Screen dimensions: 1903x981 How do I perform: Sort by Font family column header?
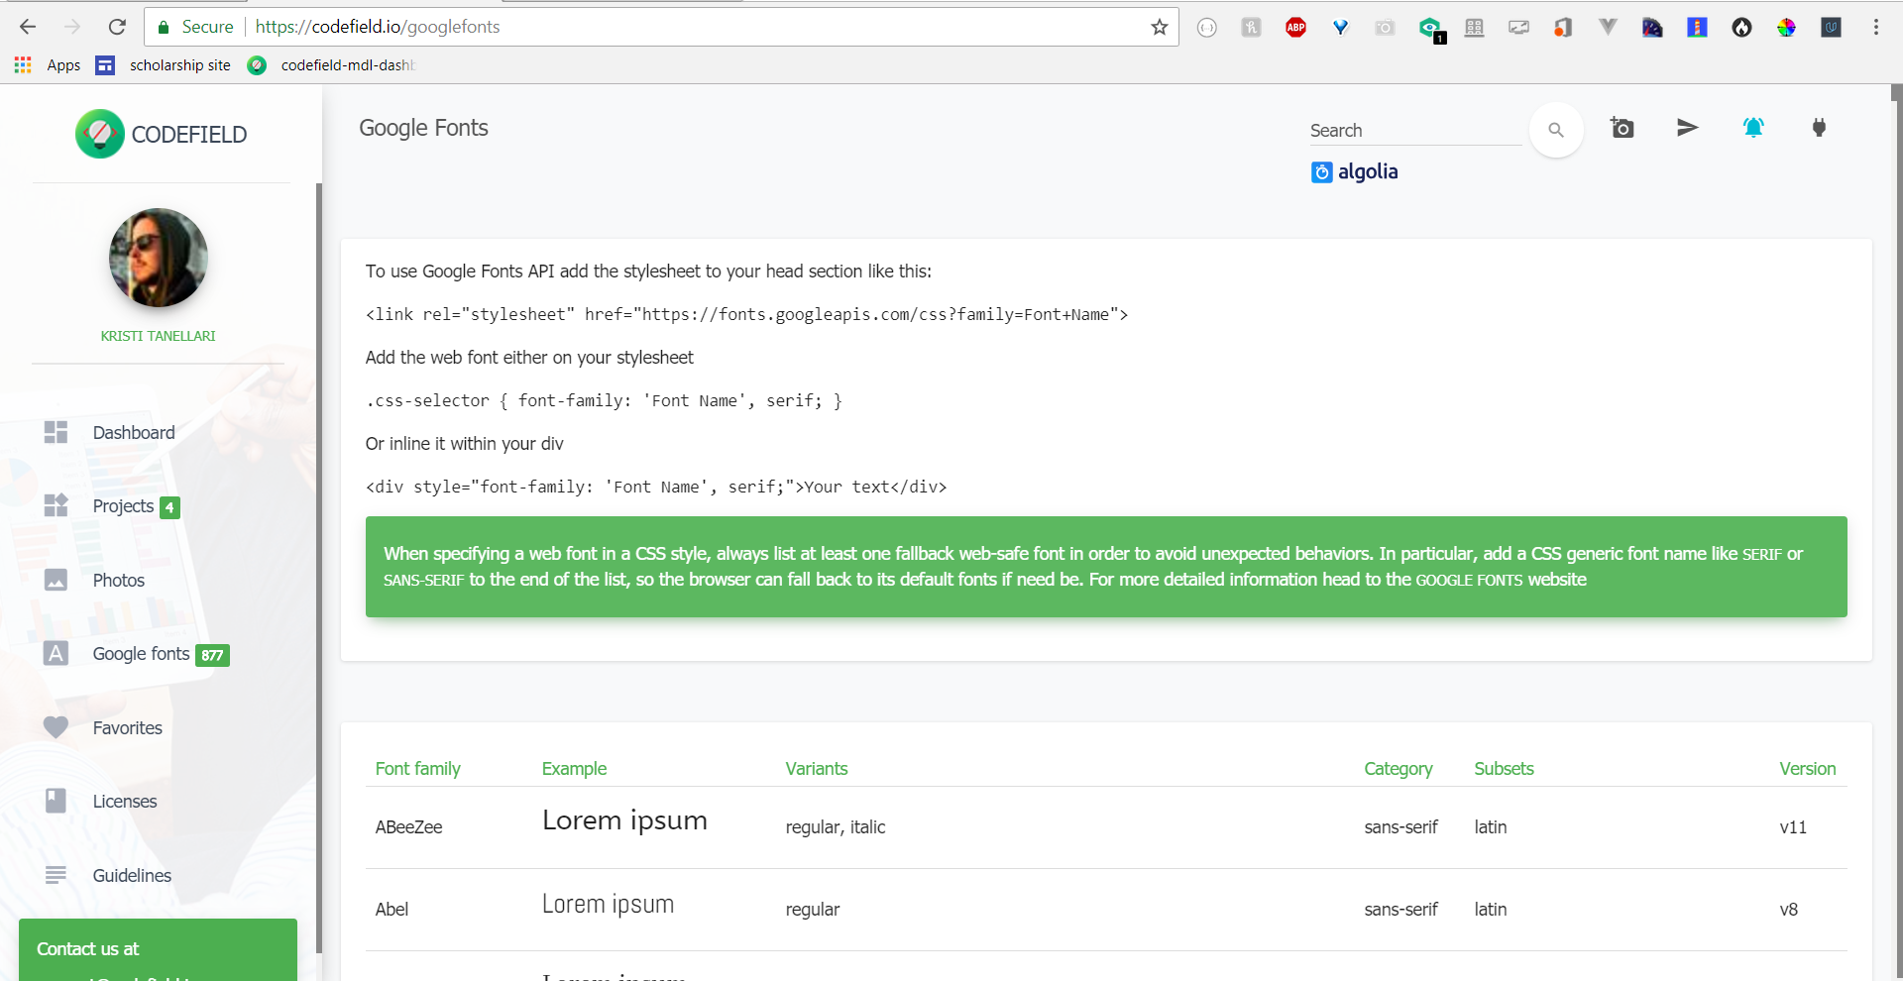pos(417,769)
